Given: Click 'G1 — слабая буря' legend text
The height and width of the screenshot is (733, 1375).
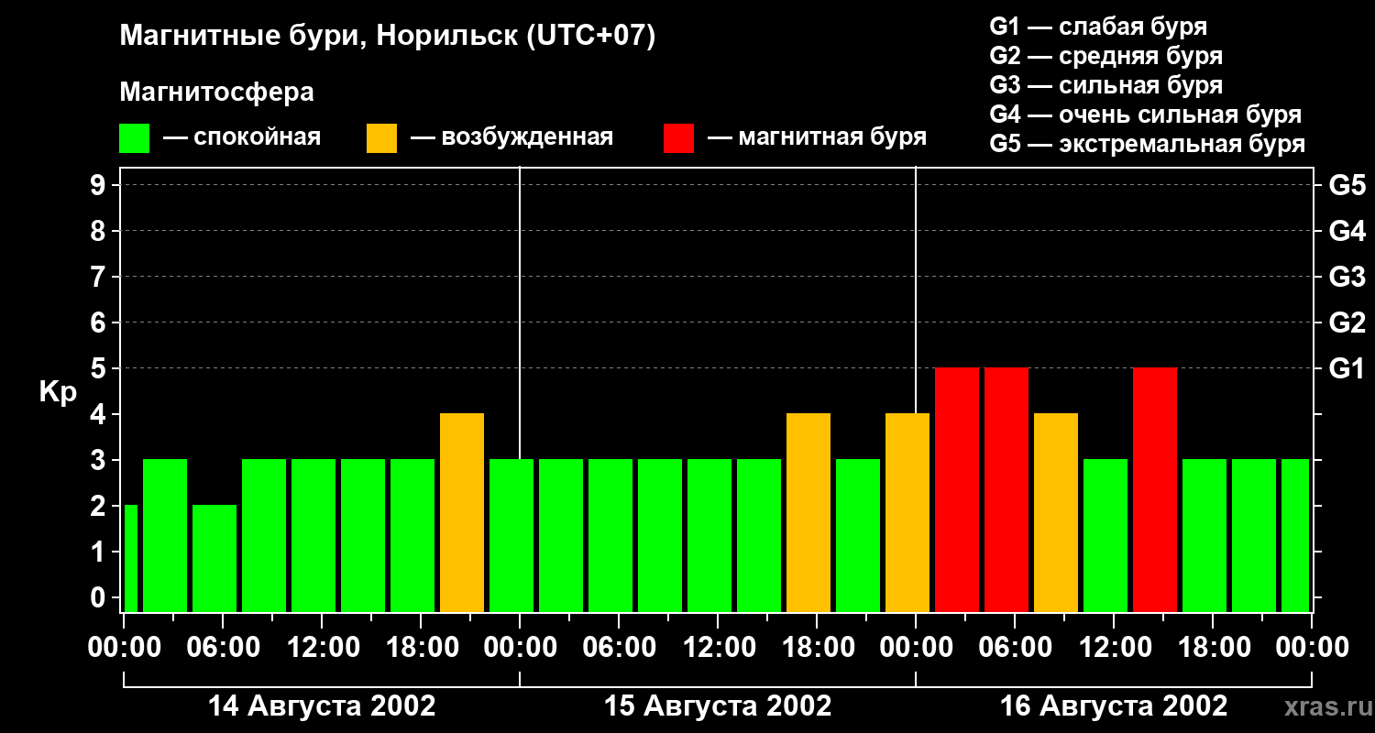Looking at the screenshot, I should [x=1098, y=27].
